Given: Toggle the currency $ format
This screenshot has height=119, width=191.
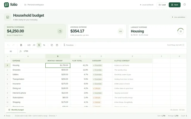Looking at the screenshot, I should (x=39, y=45).
